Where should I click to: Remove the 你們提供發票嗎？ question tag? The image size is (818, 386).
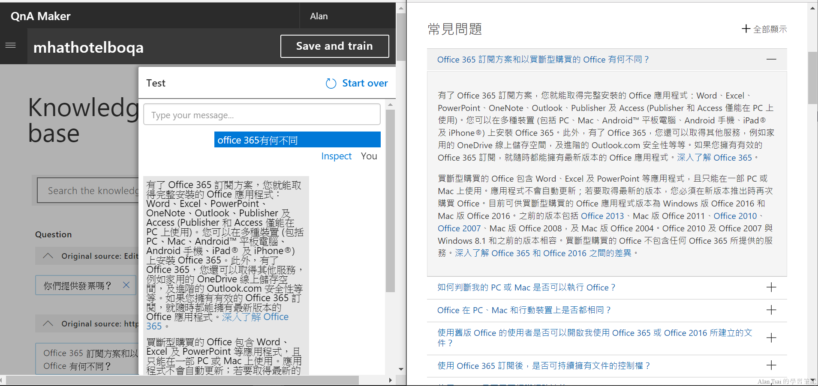126,285
